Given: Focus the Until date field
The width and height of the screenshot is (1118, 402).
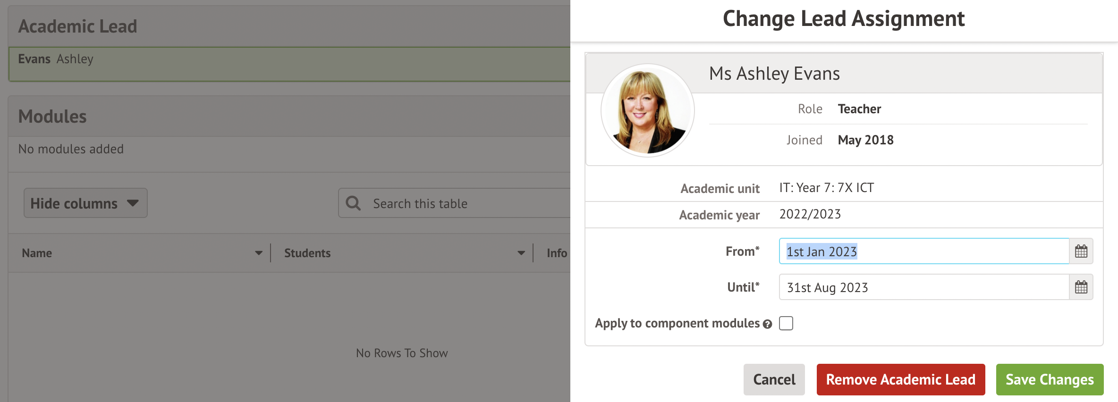Looking at the screenshot, I should pyautogui.click(x=923, y=287).
